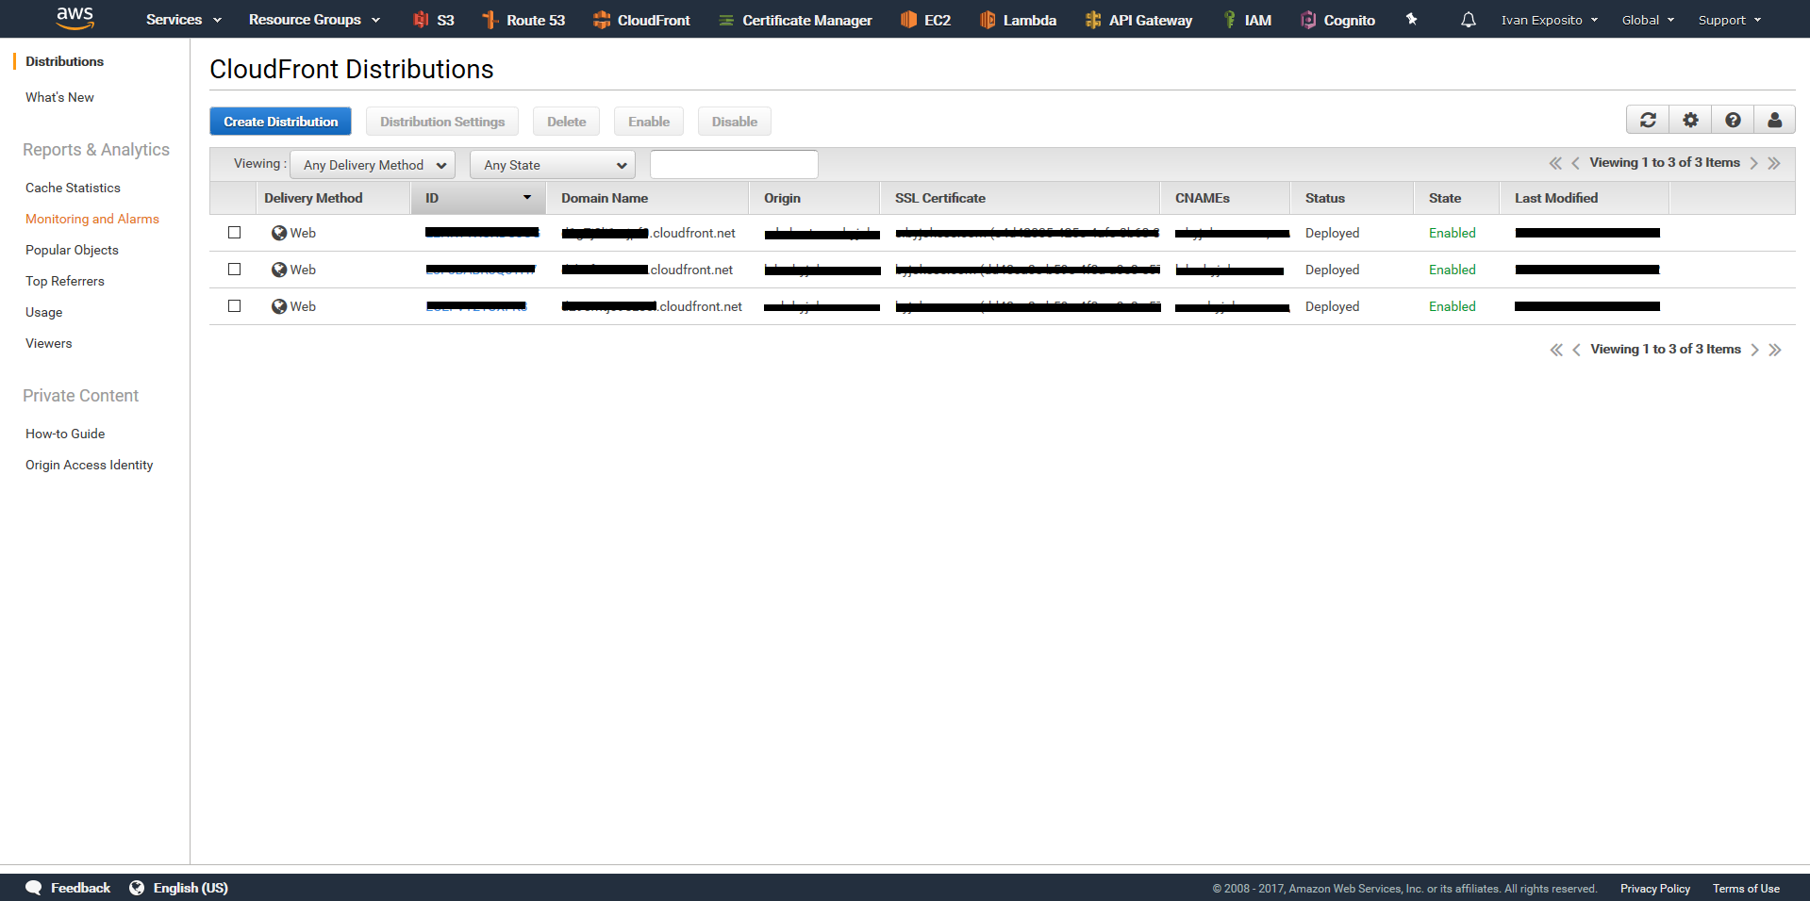Open the Privacy Policy link

(1654, 889)
